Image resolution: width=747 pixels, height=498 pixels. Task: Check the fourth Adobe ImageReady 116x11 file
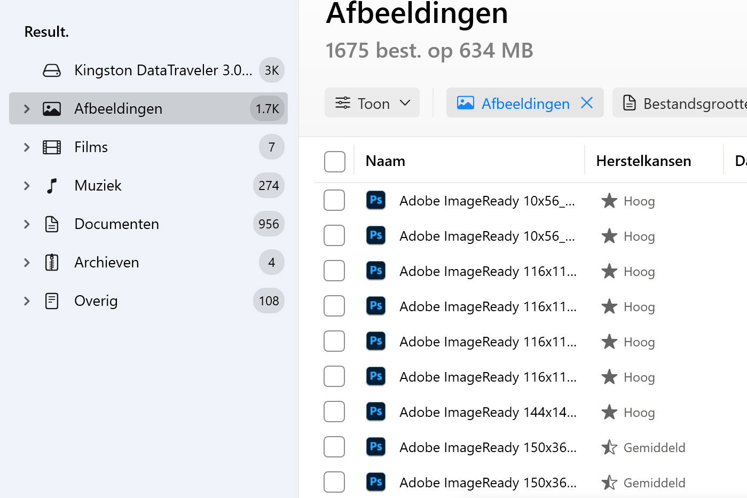(x=334, y=376)
